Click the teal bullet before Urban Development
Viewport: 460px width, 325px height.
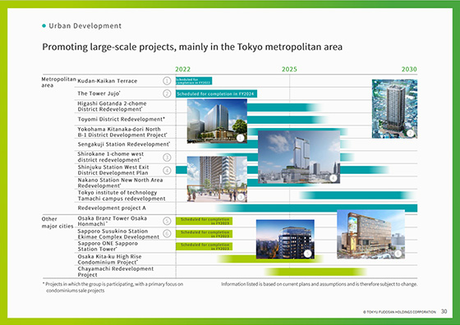[x=44, y=25]
